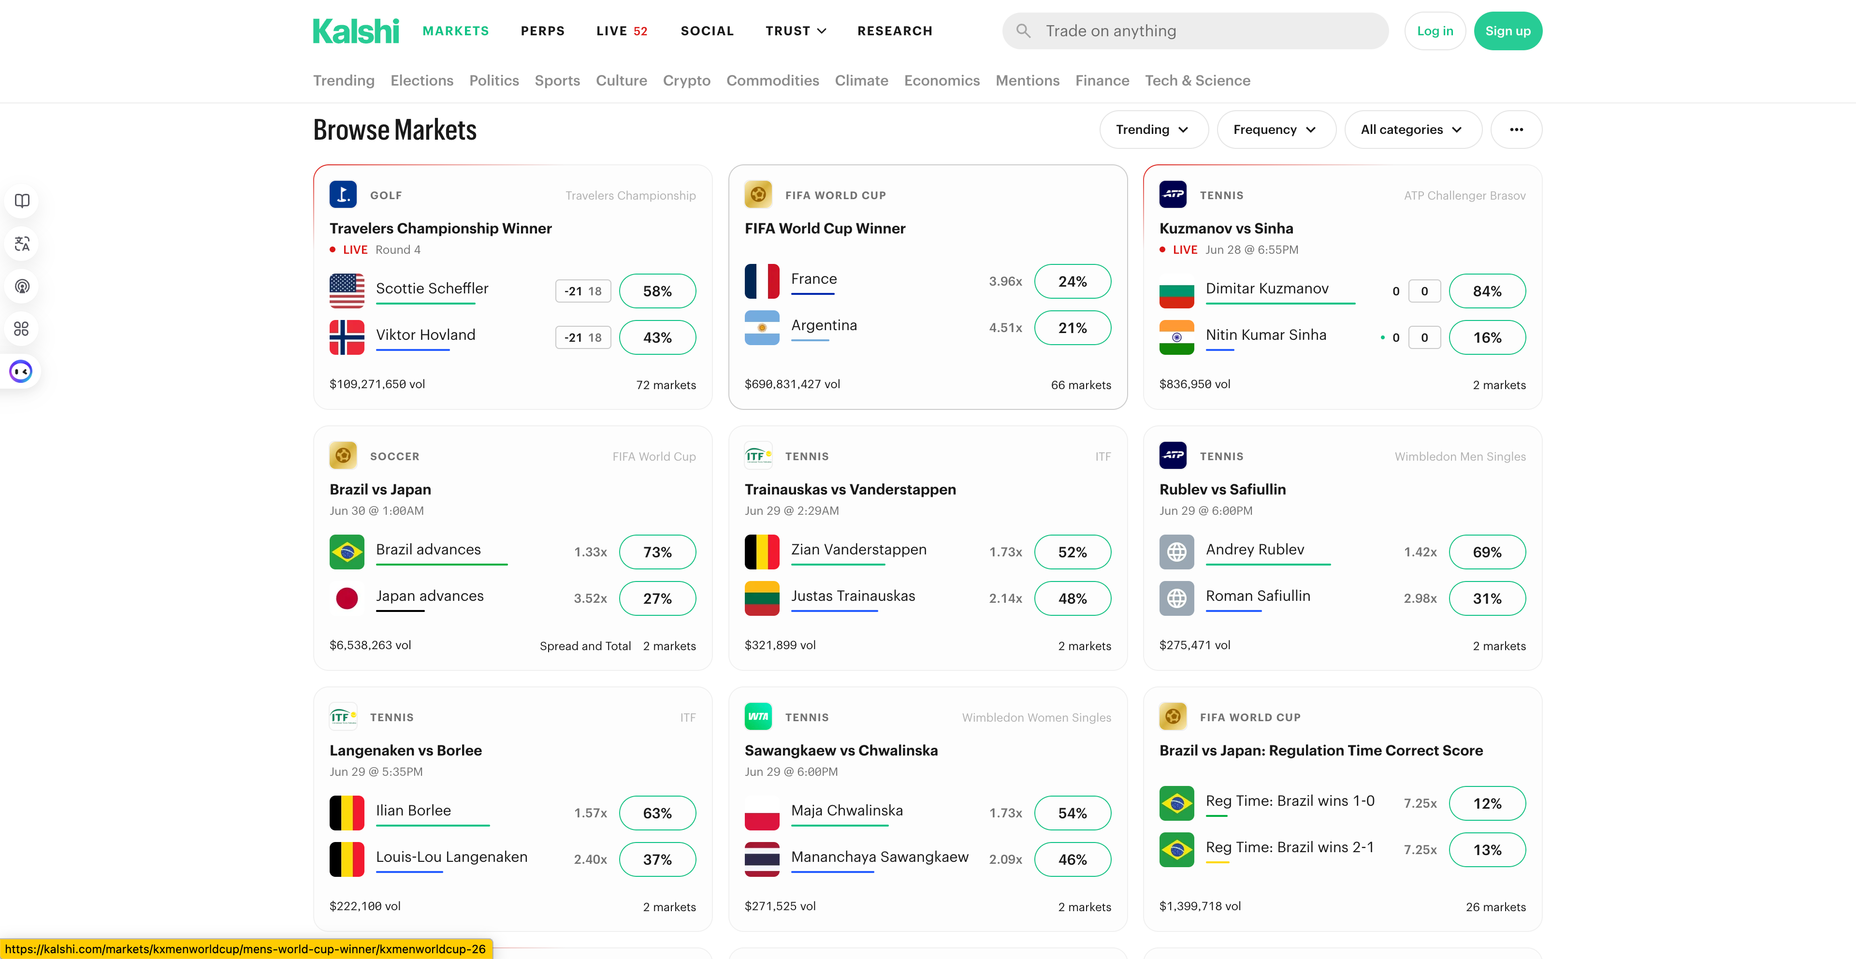
Task: Open the book icon in left sidebar
Action: 22,201
